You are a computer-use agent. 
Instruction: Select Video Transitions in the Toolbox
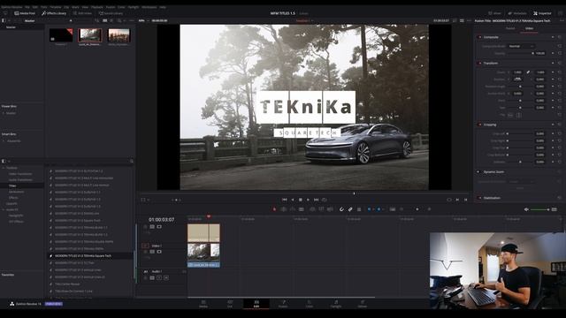[20, 174]
